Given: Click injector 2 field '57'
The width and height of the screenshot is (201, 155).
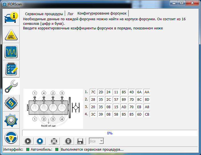Looking at the screenshot, I should (x=116, y=99).
